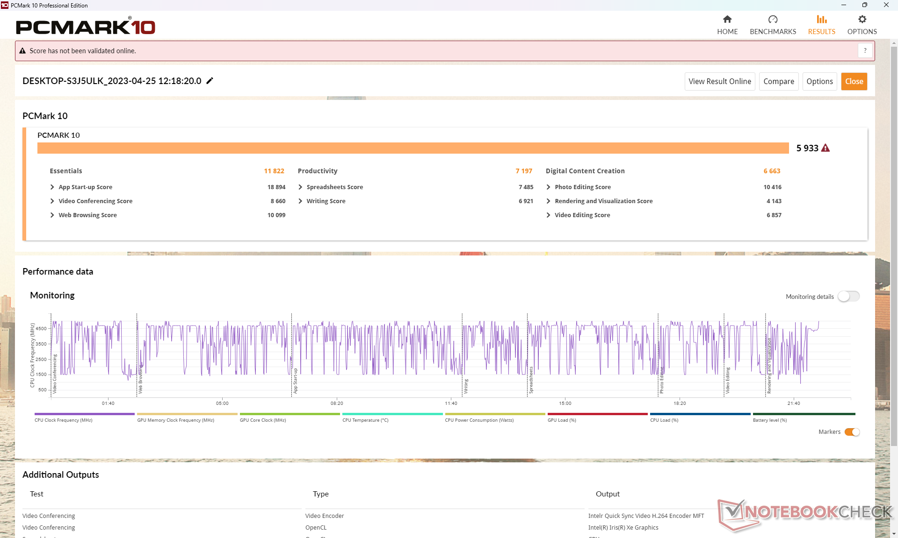Screen dimensions: 898x538
Task: Click the orange Close button
Action: pos(854,81)
